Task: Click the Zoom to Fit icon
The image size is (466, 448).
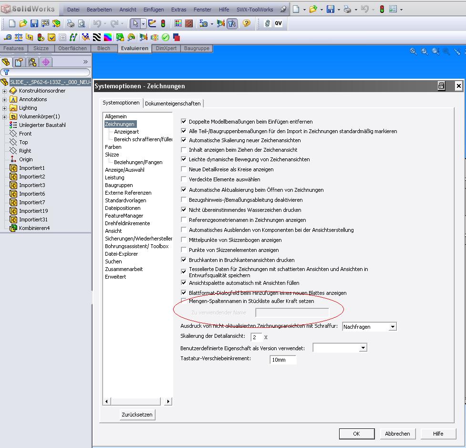Action: pyautogui.click(x=413, y=52)
